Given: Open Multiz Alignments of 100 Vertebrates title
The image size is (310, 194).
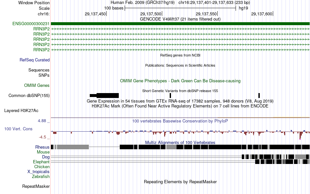Looking at the screenshot, I should (x=180, y=142).
